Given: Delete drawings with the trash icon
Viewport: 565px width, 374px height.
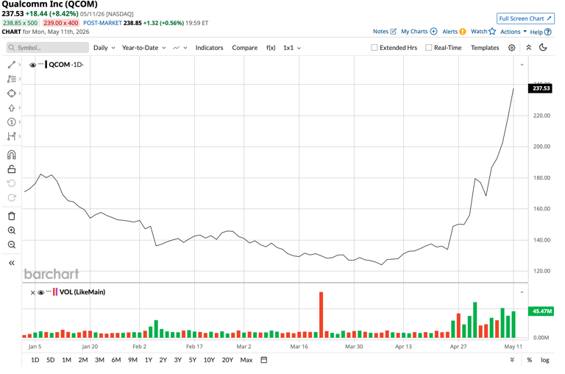Looking at the screenshot, I should point(12,216).
